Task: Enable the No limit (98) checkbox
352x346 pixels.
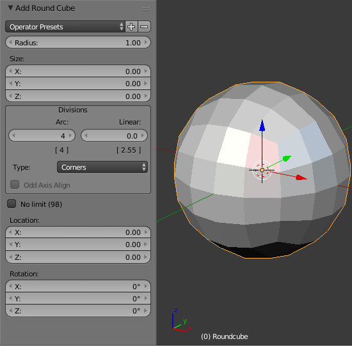Action: [x=12, y=204]
